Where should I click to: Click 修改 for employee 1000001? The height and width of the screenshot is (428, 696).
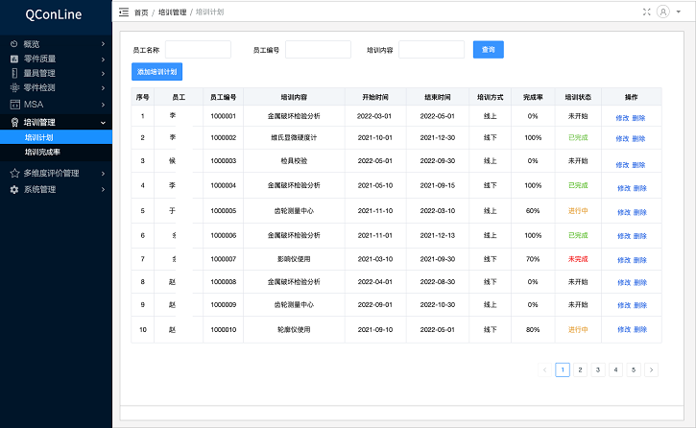[x=622, y=117]
